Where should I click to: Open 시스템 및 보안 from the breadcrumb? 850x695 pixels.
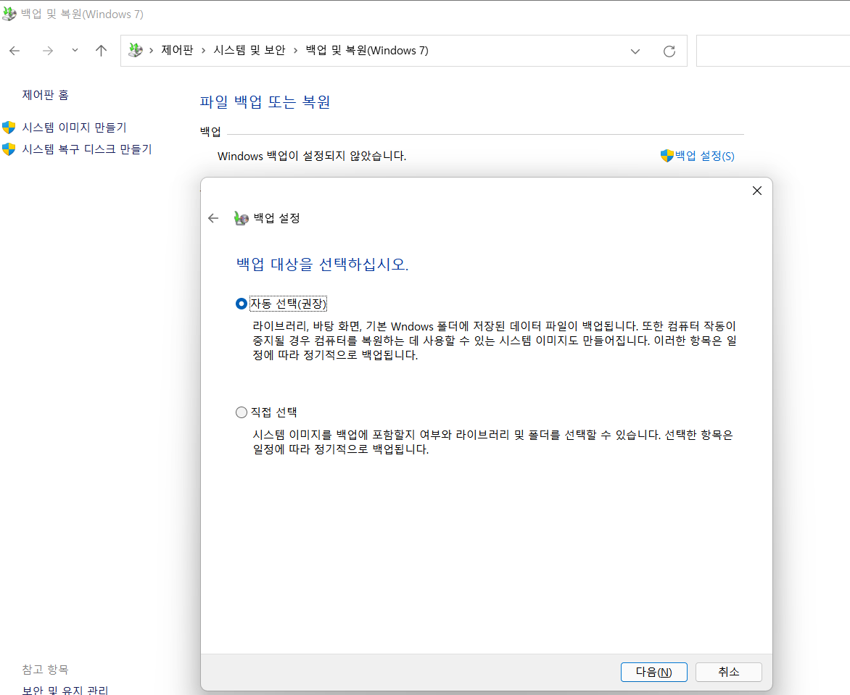pyautogui.click(x=250, y=50)
